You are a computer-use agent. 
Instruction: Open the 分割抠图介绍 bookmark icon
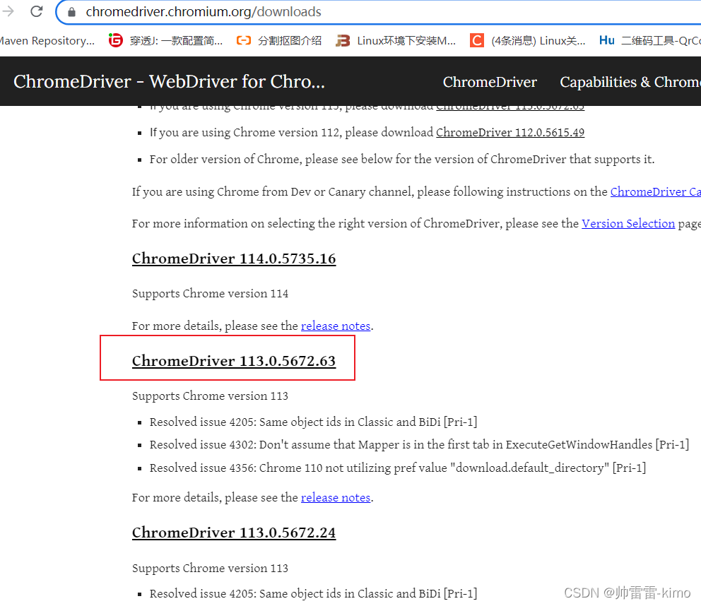[244, 41]
